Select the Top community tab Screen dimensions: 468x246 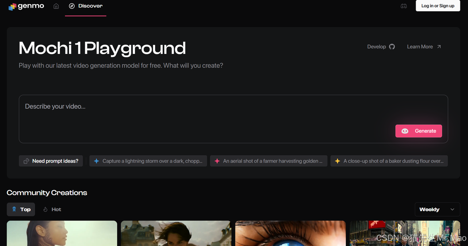coord(21,210)
